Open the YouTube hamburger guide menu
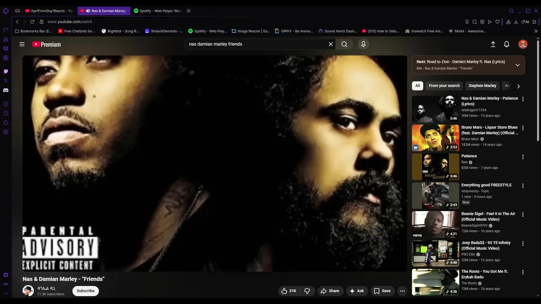 (x=22, y=44)
